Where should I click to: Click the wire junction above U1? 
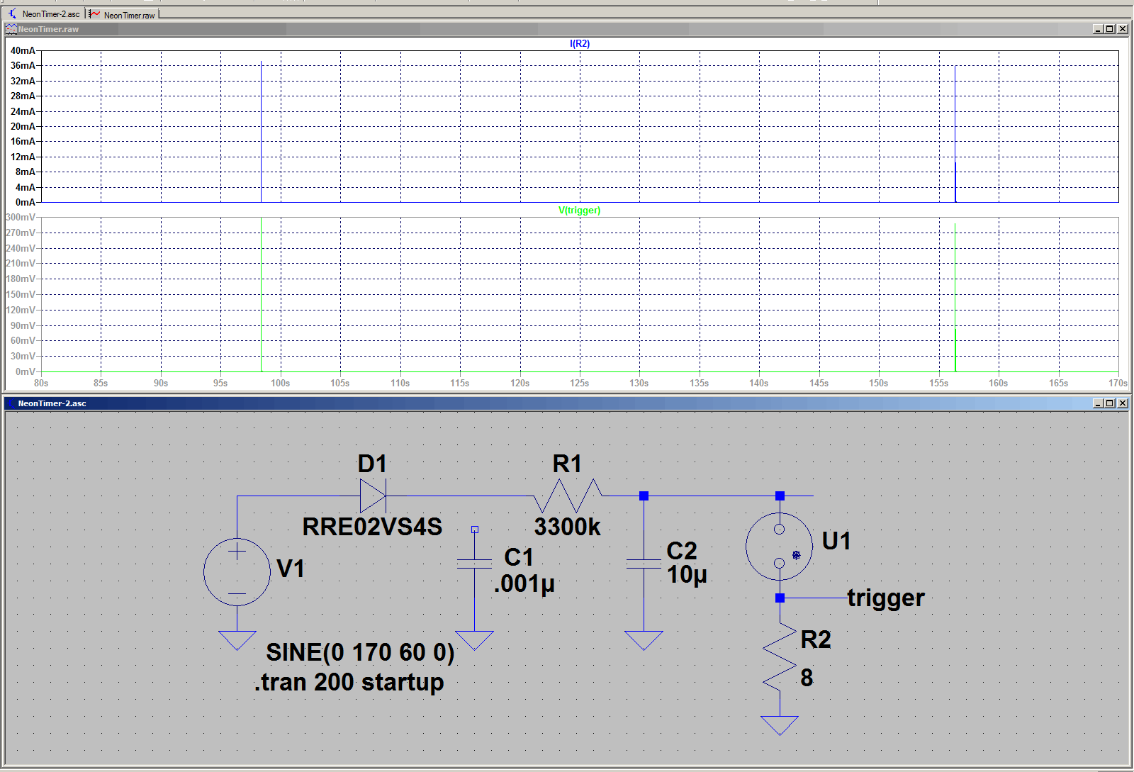point(780,496)
